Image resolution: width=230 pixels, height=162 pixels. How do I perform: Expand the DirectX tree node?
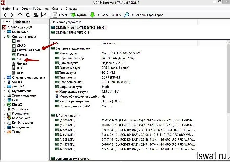(5, 105)
